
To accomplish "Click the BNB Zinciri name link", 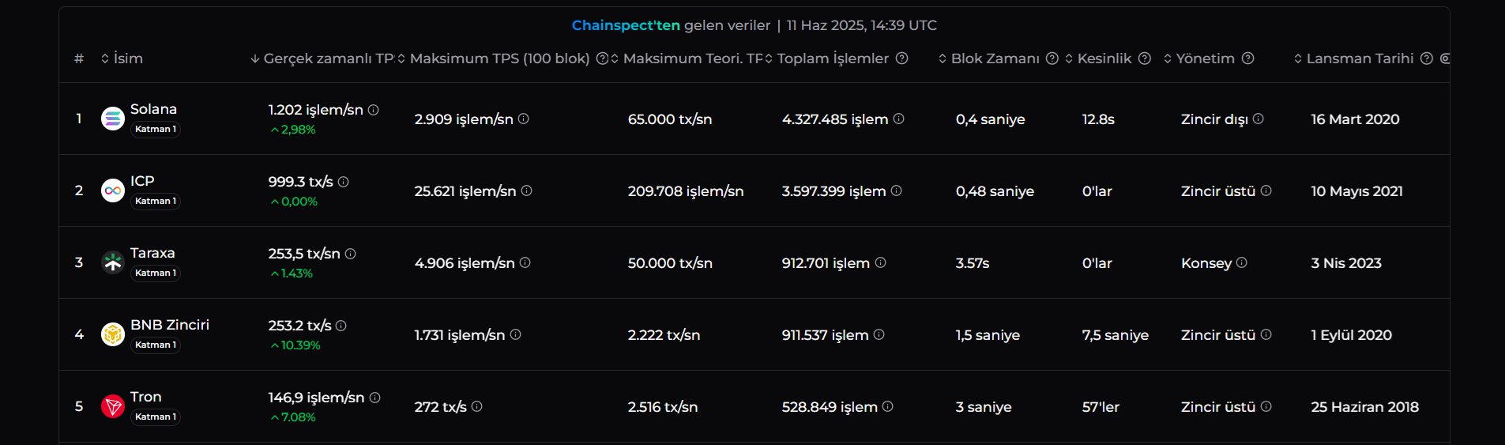I will point(170,325).
